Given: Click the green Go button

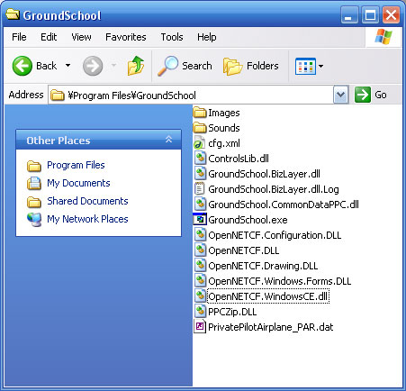Looking at the screenshot, I should [370, 95].
